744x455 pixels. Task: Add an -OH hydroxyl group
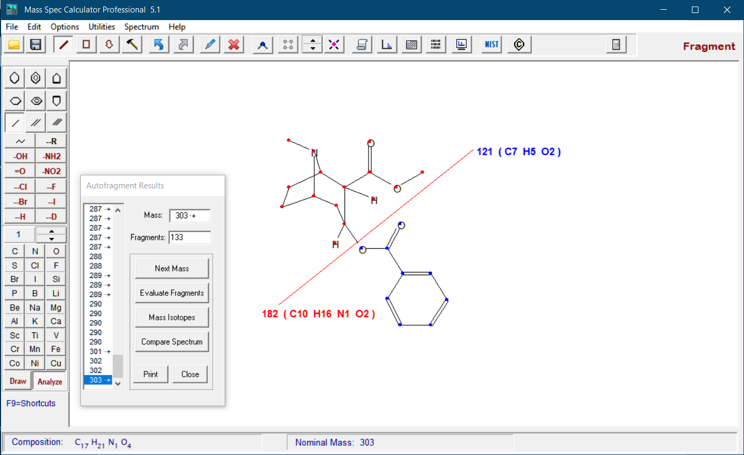point(20,156)
